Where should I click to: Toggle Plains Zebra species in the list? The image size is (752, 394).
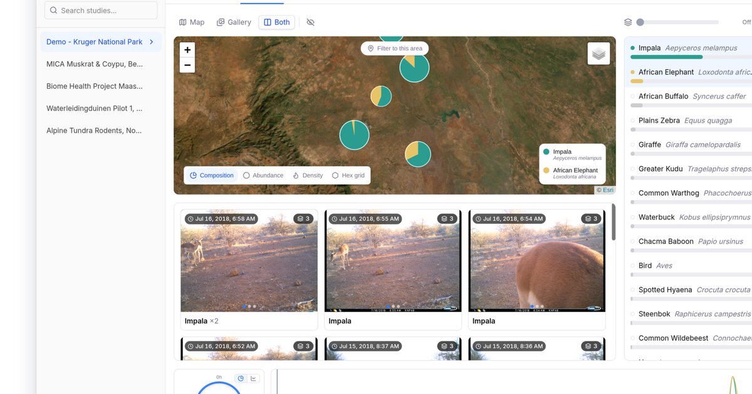click(689, 124)
